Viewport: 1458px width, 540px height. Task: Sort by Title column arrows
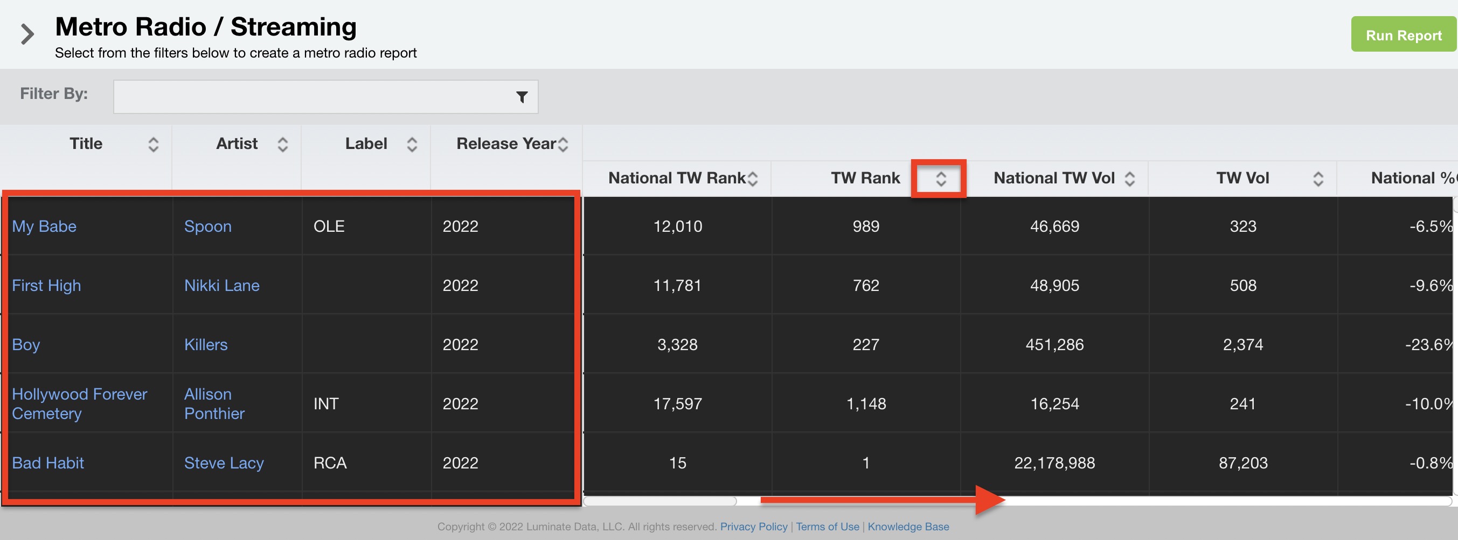tap(154, 145)
